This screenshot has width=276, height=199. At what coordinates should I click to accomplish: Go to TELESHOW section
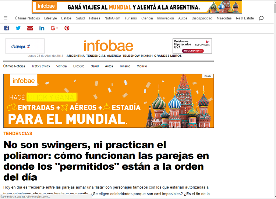click(131, 56)
